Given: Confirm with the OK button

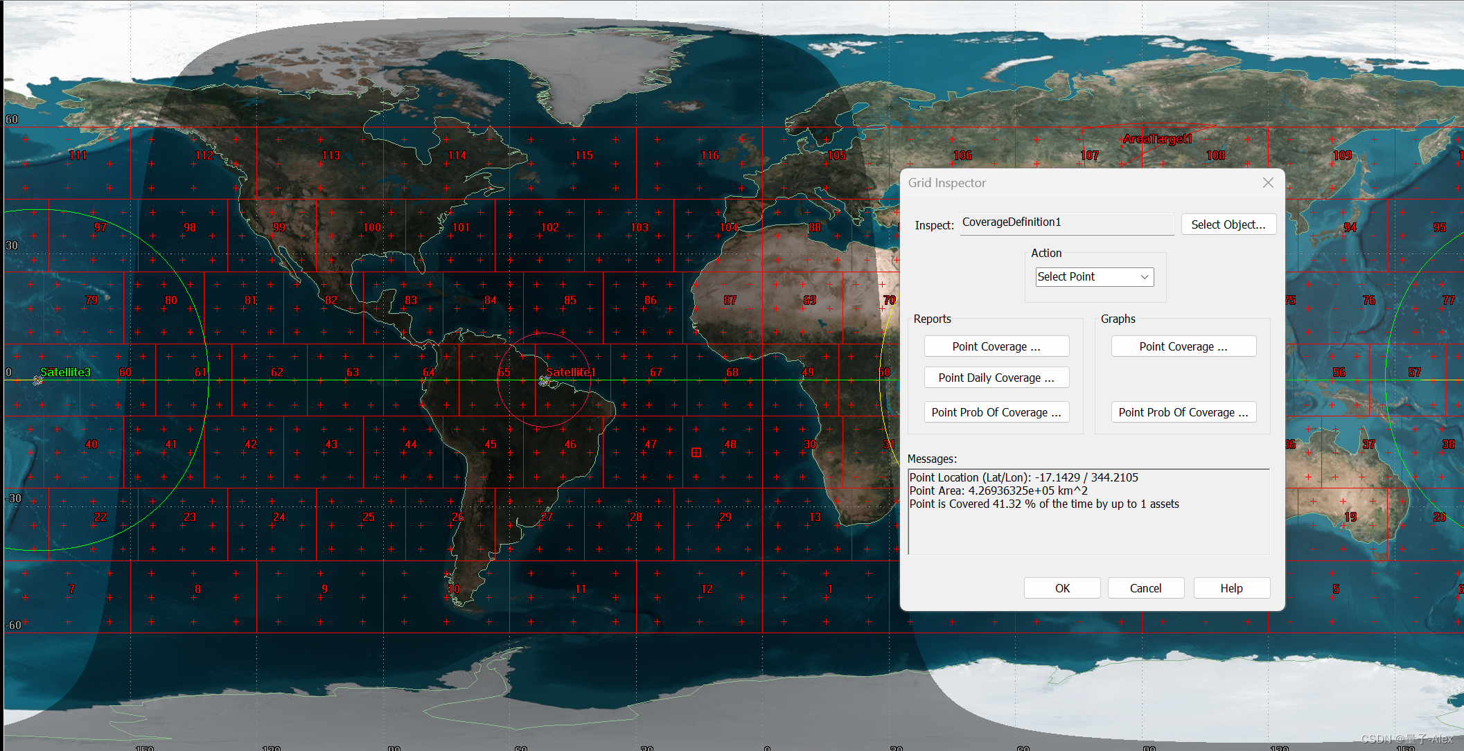Looking at the screenshot, I should (x=1062, y=588).
